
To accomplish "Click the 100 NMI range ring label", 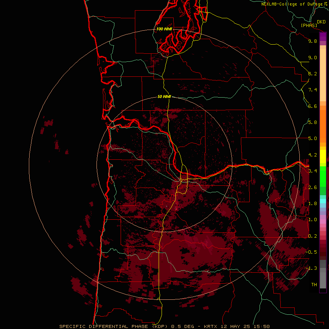I will point(164,29).
